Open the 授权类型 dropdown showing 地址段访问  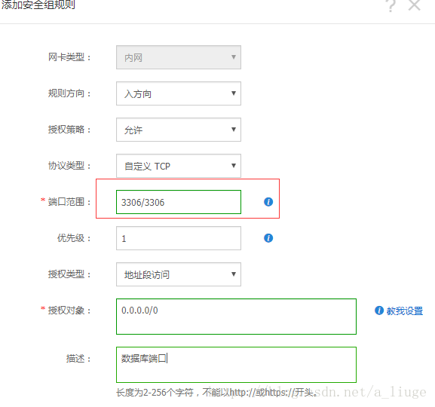[179, 274]
